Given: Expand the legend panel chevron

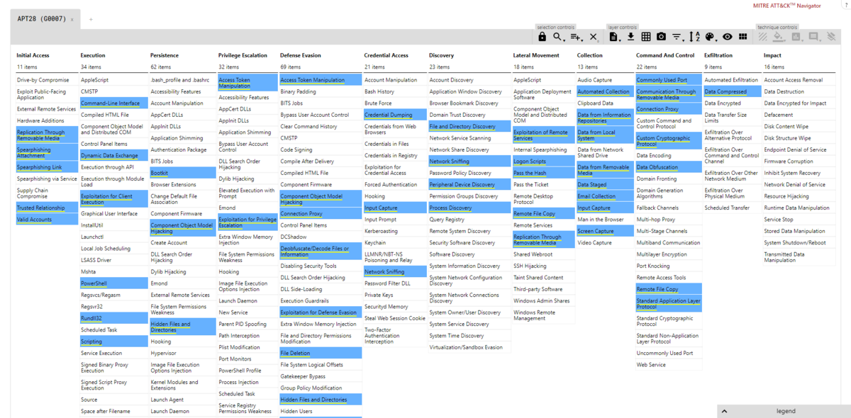Looking at the screenshot, I should pos(725,411).
